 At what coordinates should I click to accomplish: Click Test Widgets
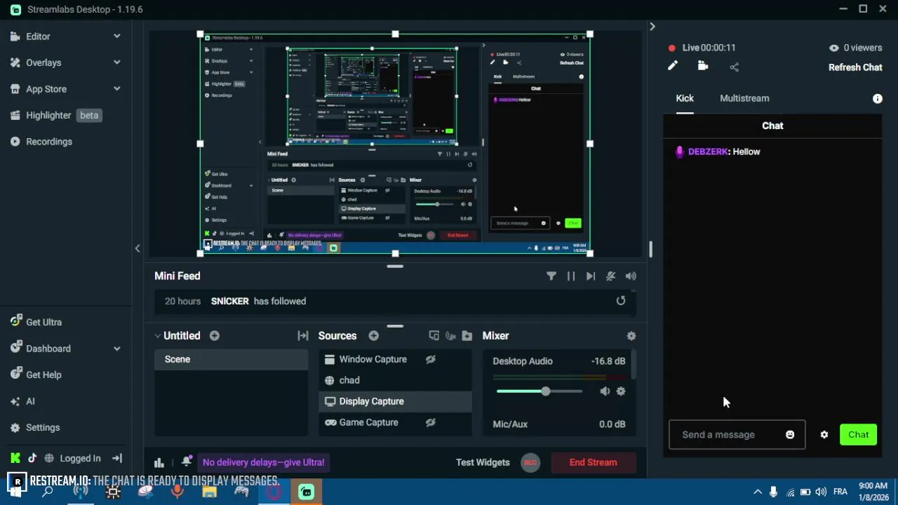tap(483, 462)
